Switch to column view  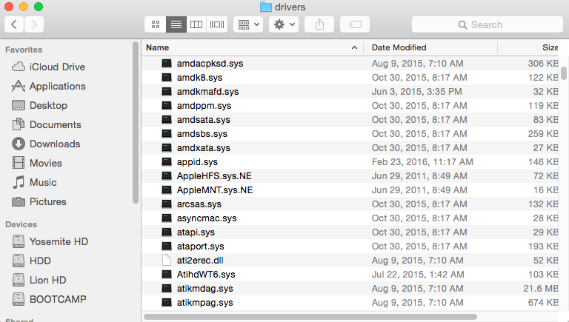(196, 24)
